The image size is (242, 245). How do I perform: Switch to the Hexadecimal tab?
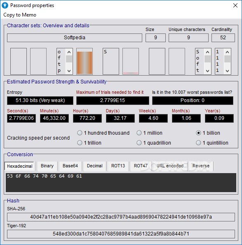pyautogui.click(x=20, y=166)
